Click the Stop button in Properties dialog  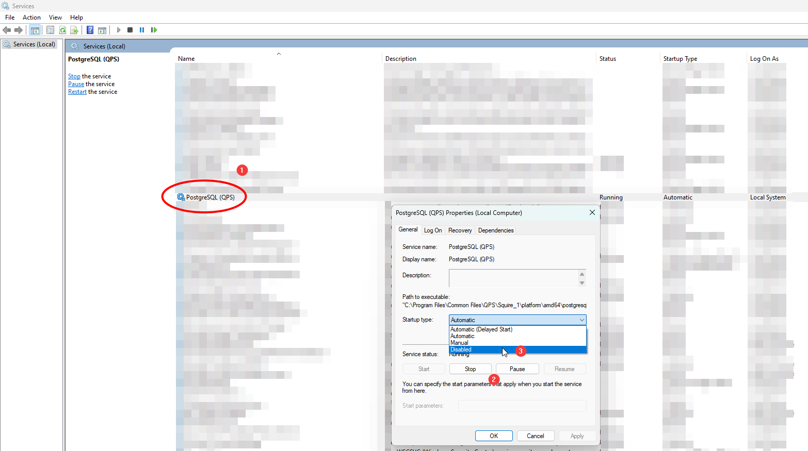(471, 369)
